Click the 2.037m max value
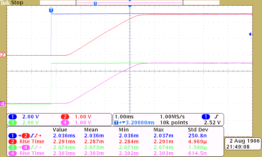Image resolution: width=262 pixels, height=157 pixels. [x=163, y=136]
